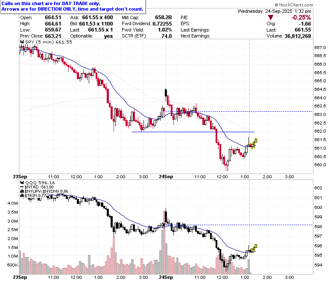Select the 'QQQ 596.16' legend text
Screen dimensions: 333x281
(40, 183)
